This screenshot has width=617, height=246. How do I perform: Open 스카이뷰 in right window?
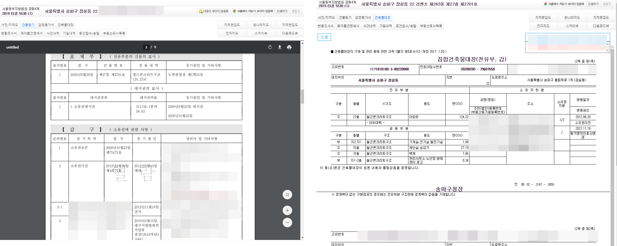coord(572,26)
